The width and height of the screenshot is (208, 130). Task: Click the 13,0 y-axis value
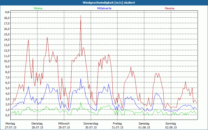click(7, 45)
